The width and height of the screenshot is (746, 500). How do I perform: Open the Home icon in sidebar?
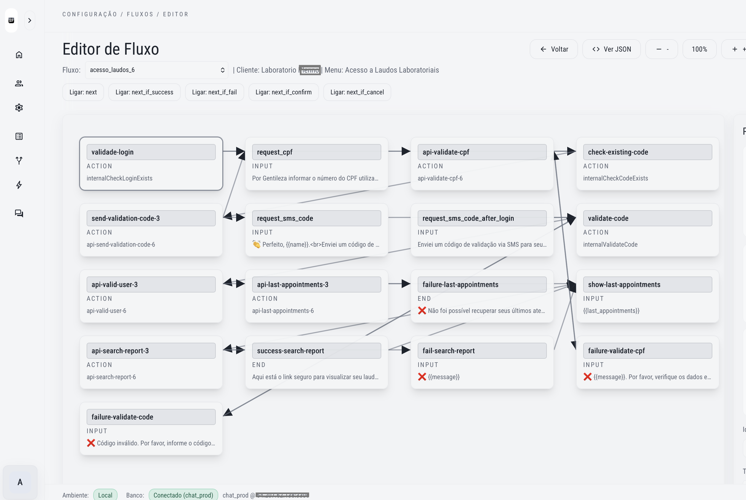coord(19,55)
